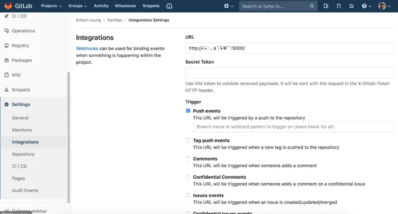Screen dimensions: 398x214
Task: Open Snippets in the top navbar
Action: (151, 6)
